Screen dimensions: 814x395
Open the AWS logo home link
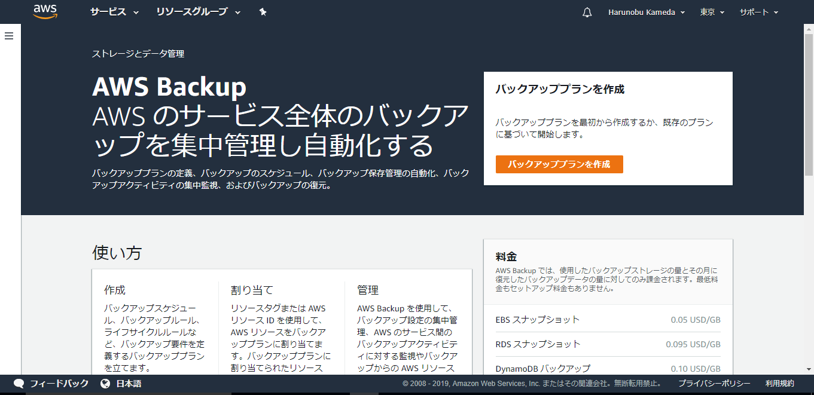45,12
